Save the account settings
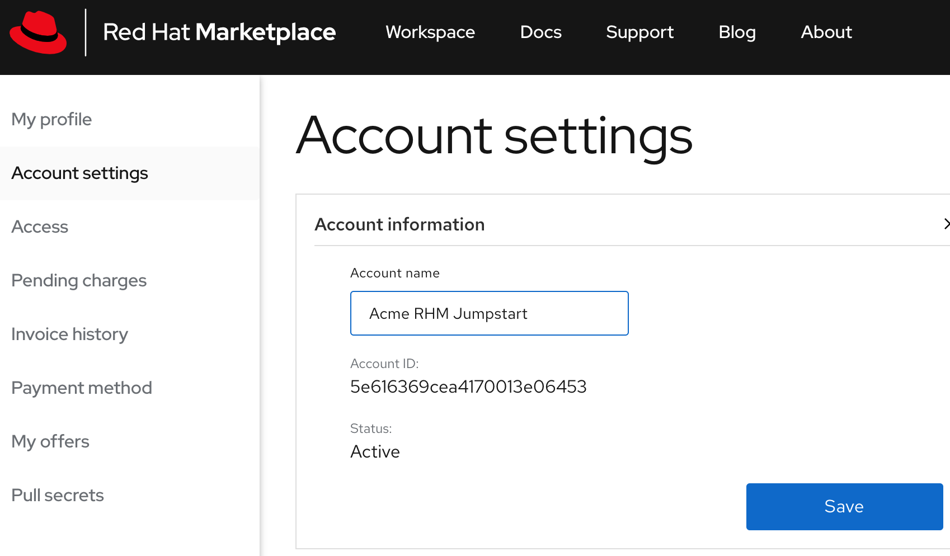 coord(845,507)
